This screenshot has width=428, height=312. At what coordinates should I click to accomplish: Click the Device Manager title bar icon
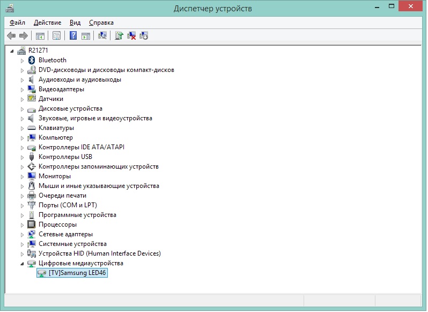[10, 9]
